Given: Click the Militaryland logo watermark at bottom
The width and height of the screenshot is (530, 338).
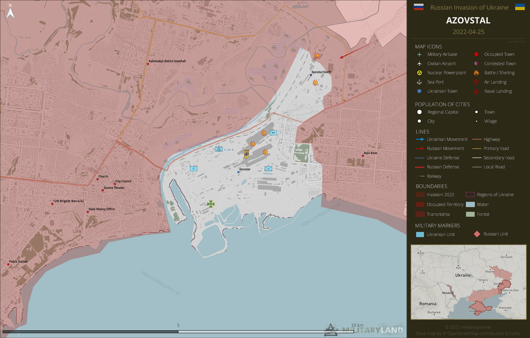Looking at the screenshot, I should coord(364,330).
